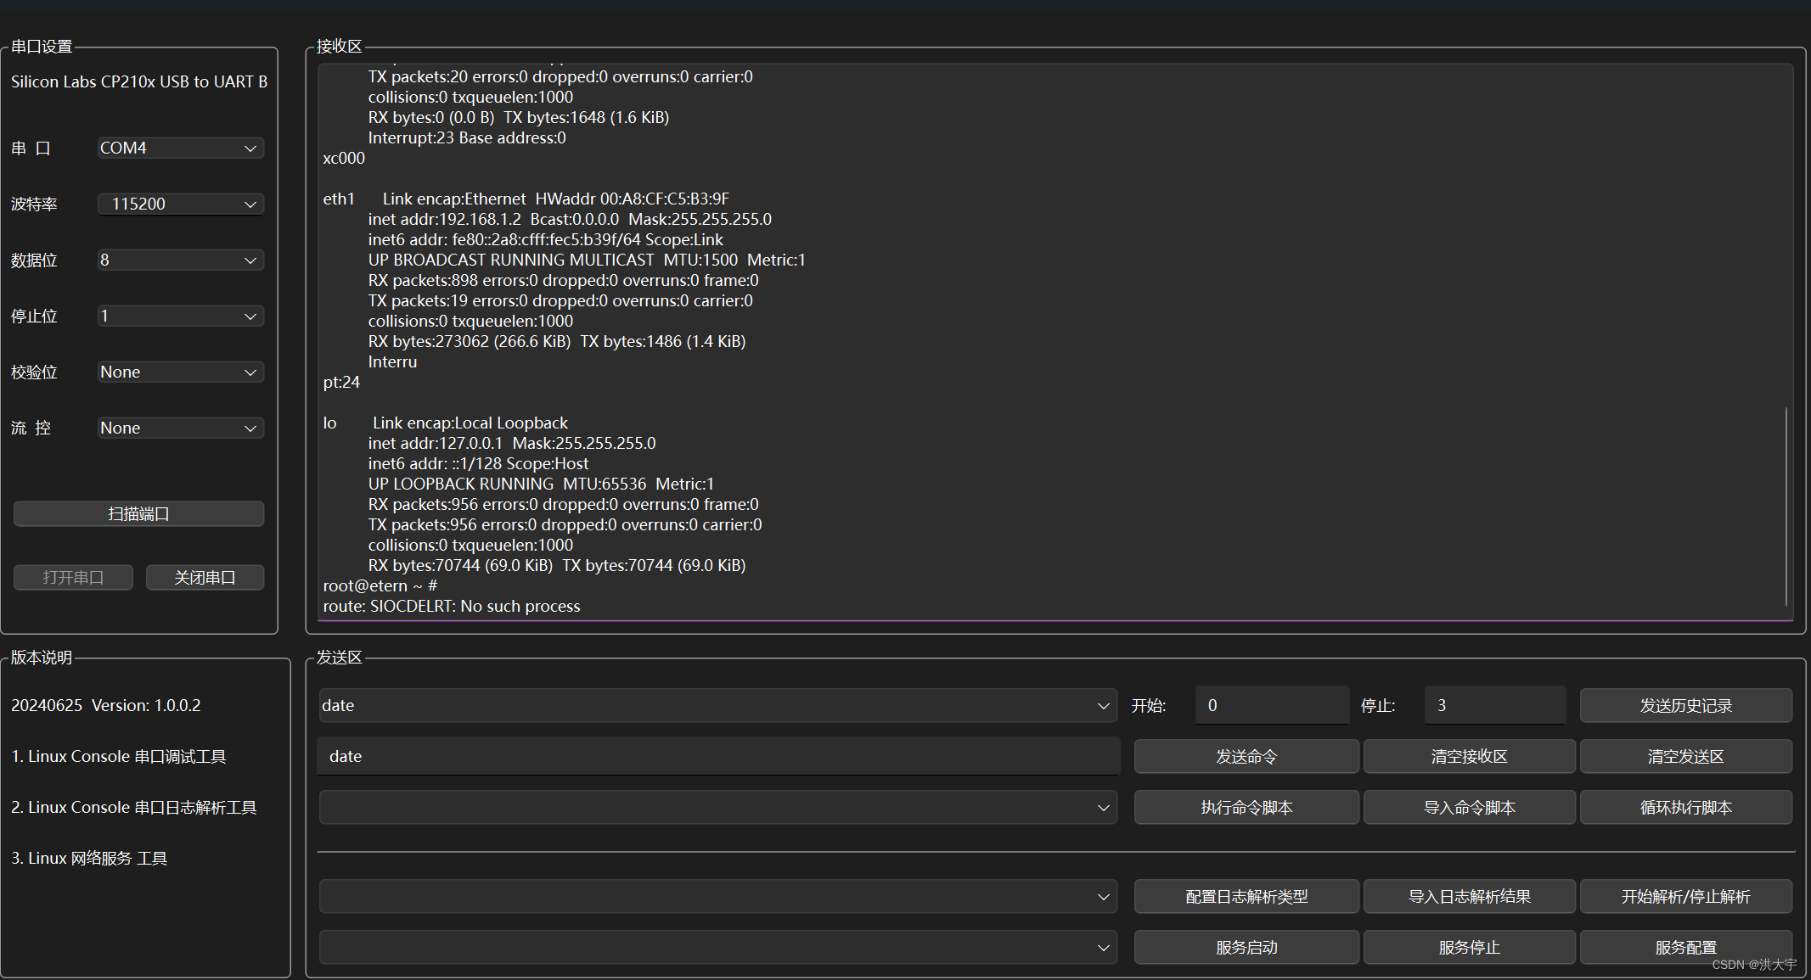Screen dimensions: 1811x980
Task: Toggle parsing with 开始解析/停止解析
Action: click(1685, 896)
